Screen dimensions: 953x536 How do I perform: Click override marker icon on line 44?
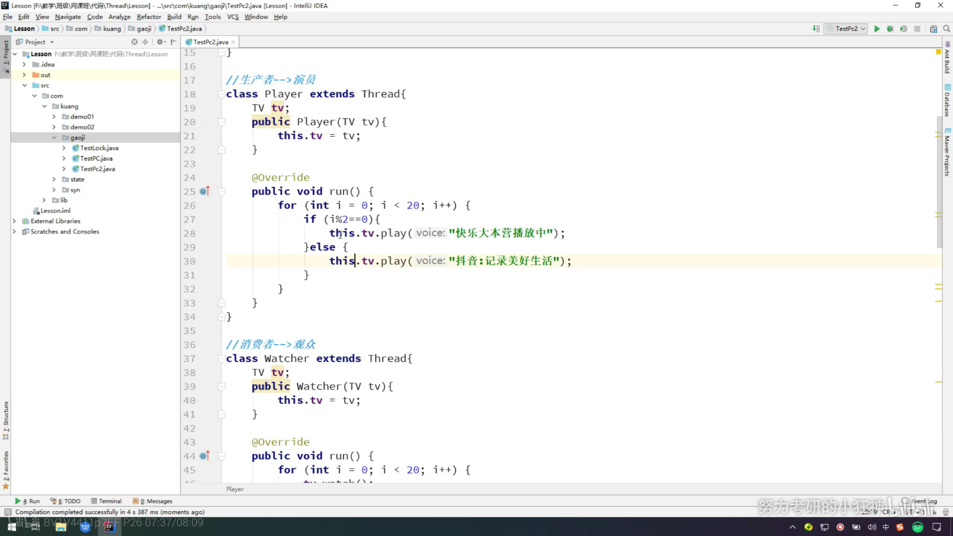(x=205, y=456)
